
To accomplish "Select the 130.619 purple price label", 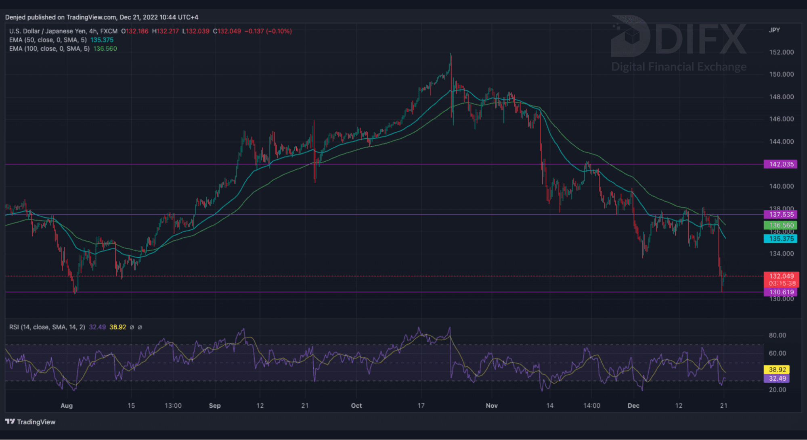I will click(780, 292).
